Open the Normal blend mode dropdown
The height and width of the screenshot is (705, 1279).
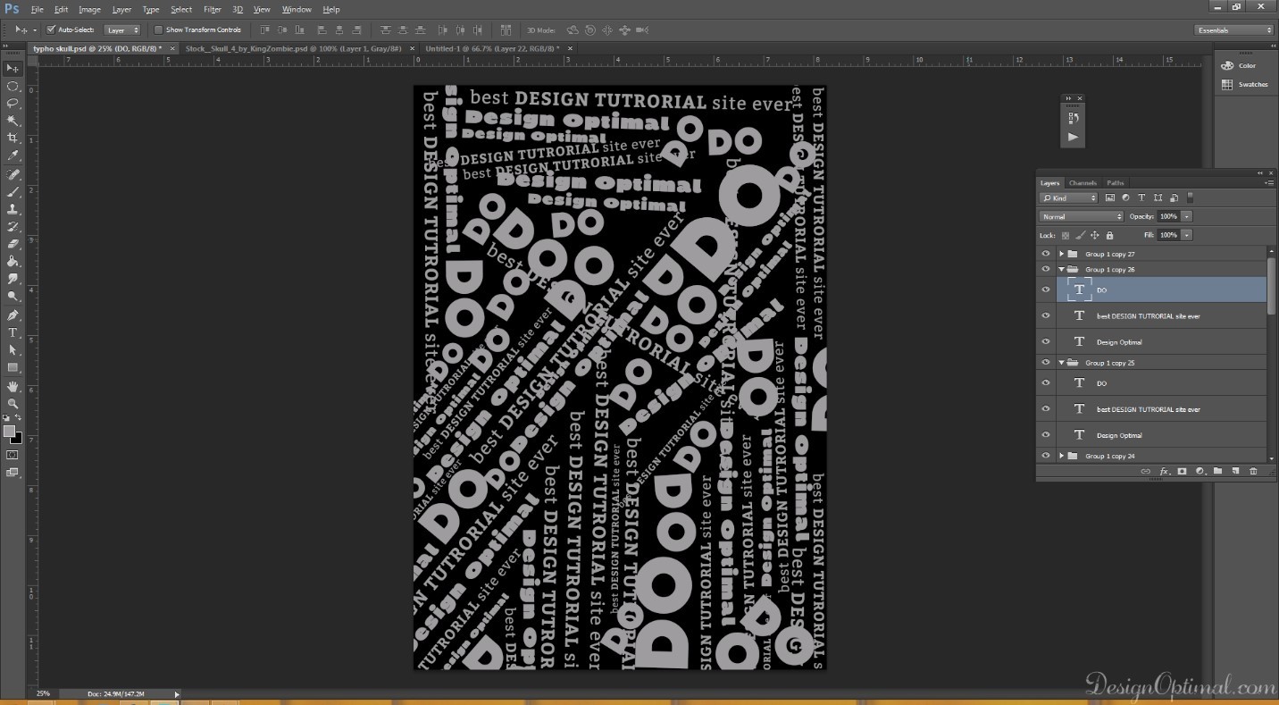[1082, 216]
